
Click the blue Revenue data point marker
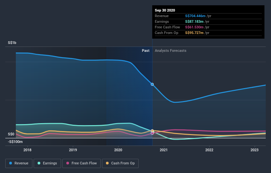click(x=152, y=84)
